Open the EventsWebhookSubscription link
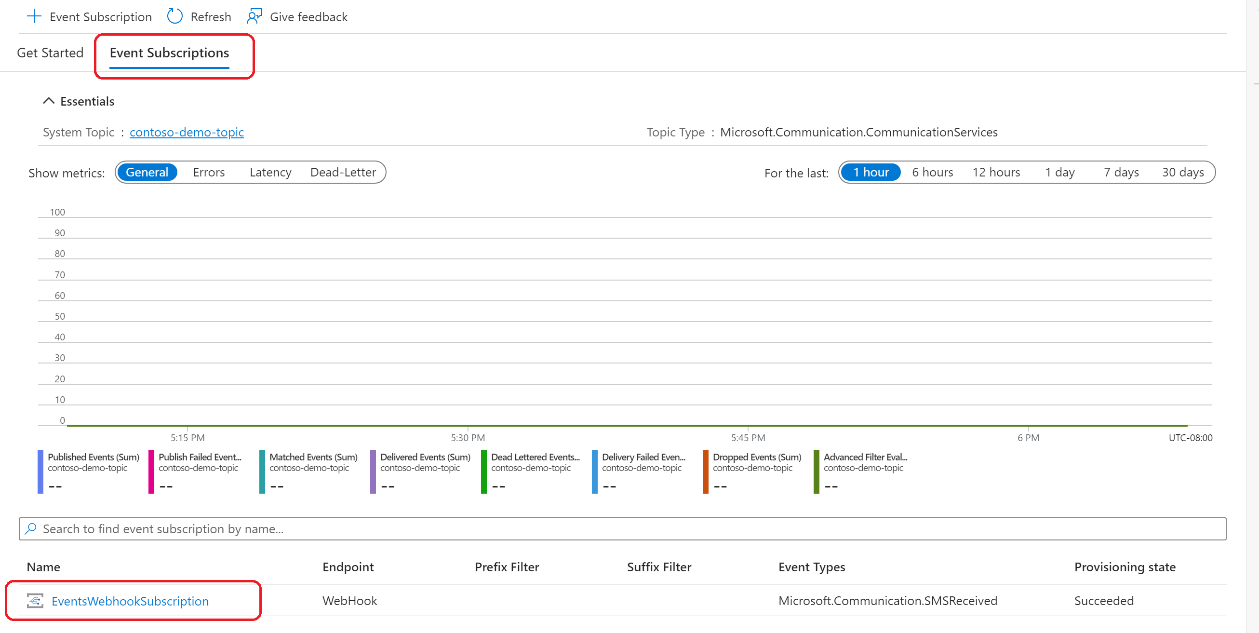 (x=130, y=601)
